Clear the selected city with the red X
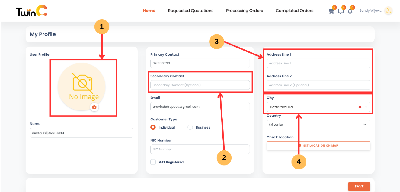The image size is (400, 192). pyautogui.click(x=360, y=107)
